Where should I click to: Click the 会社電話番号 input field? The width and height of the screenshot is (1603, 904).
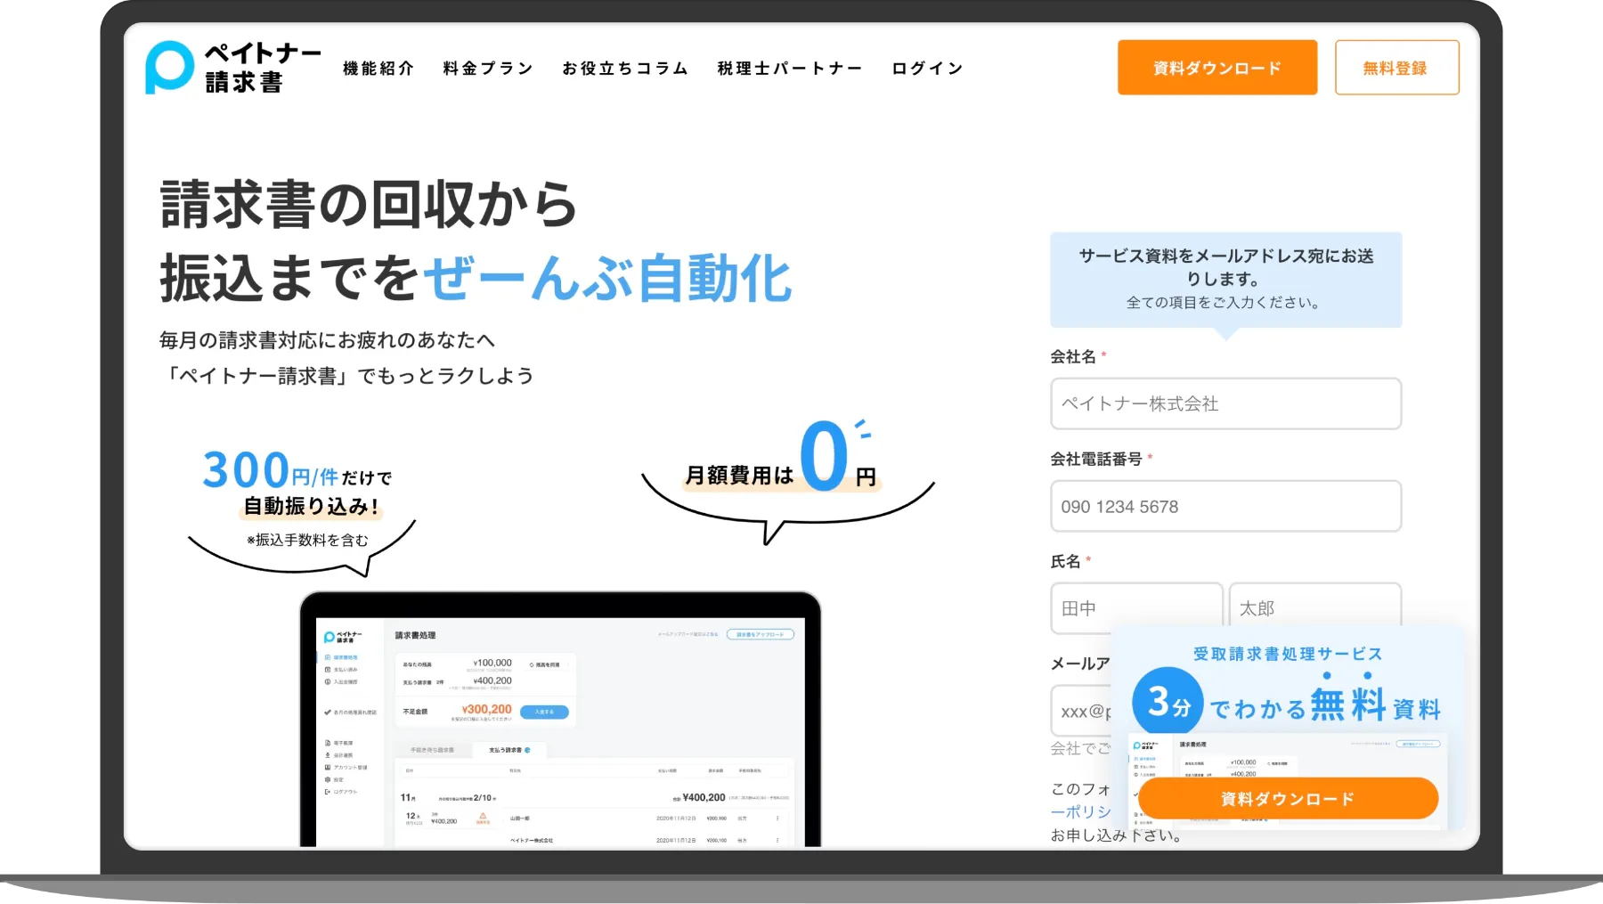pos(1225,506)
